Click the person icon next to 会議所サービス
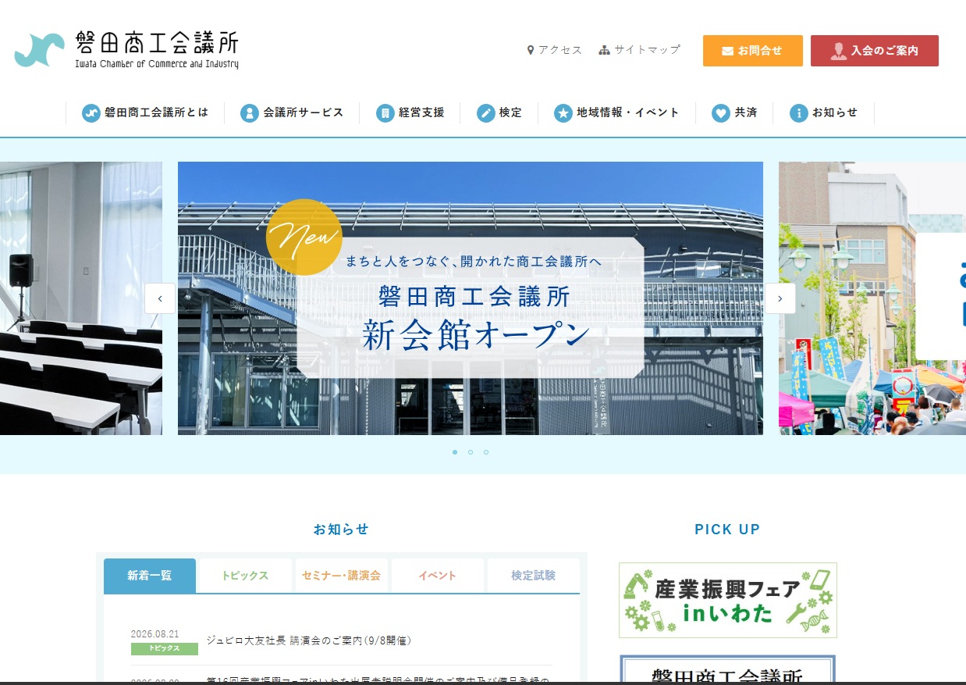Viewport: 966px width, 685px height. click(x=250, y=113)
